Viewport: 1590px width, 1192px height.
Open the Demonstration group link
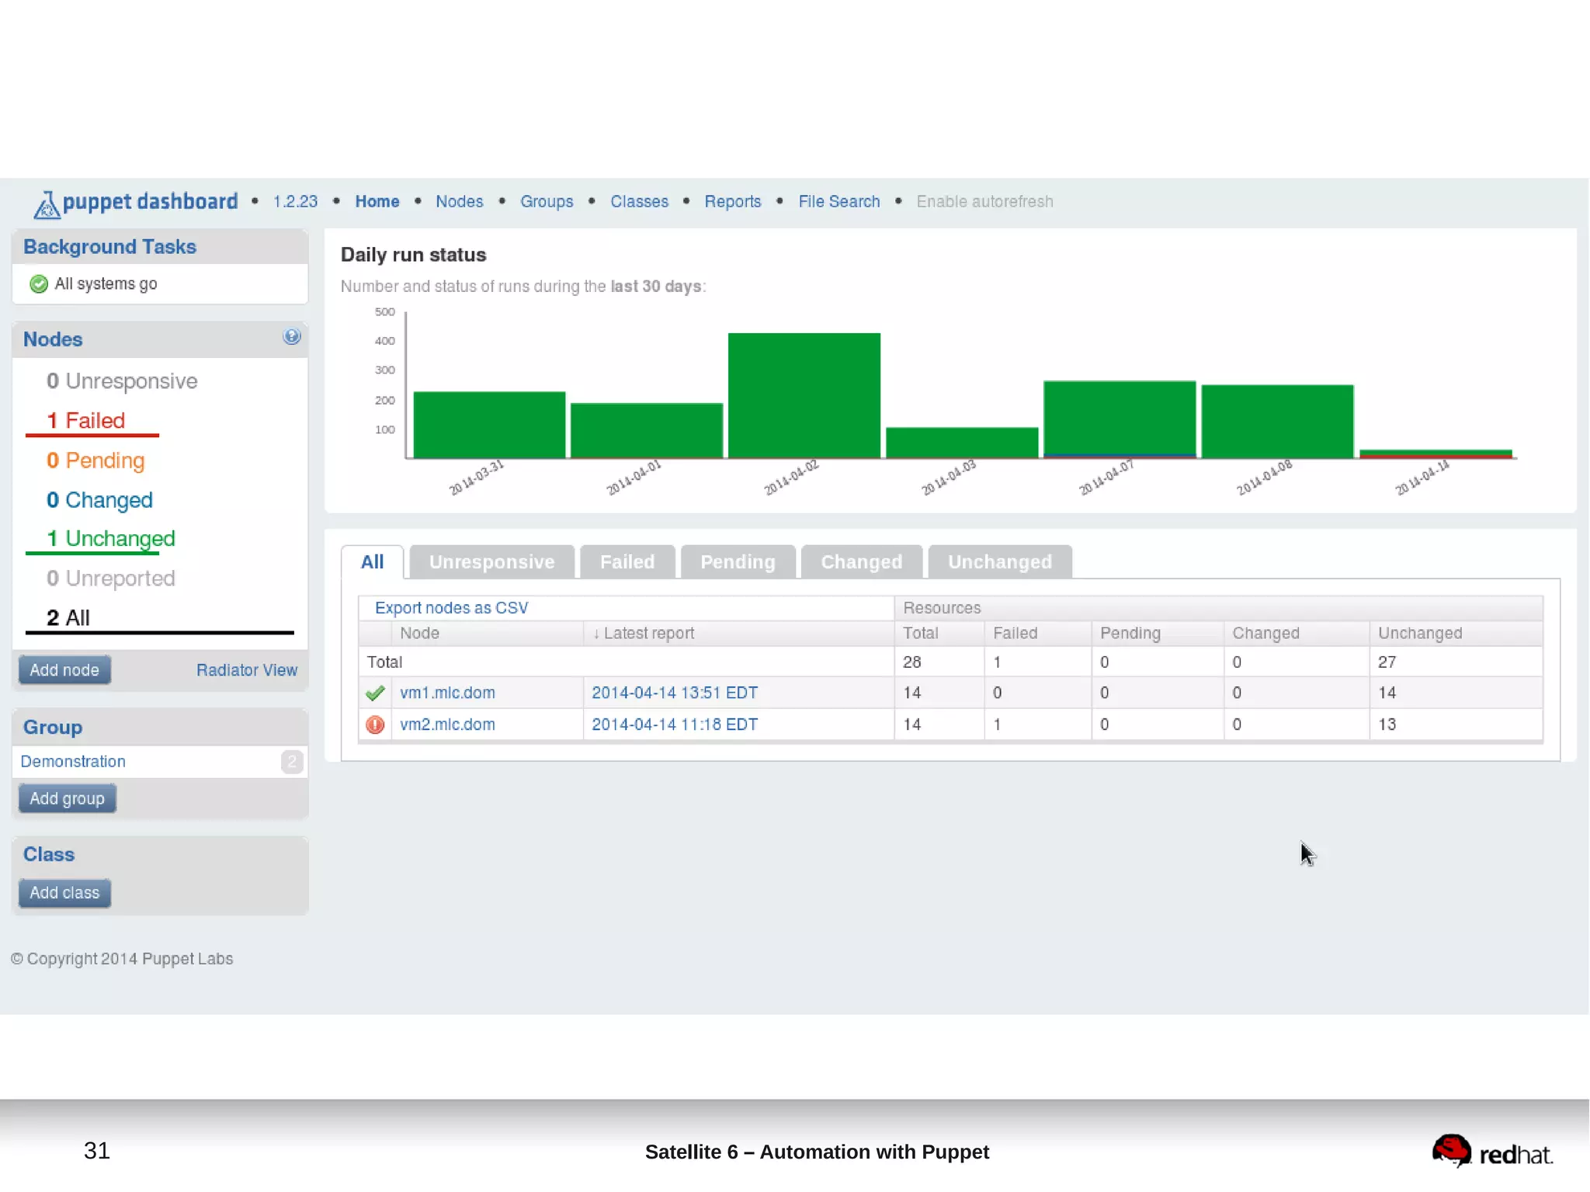[x=73, y=762]
